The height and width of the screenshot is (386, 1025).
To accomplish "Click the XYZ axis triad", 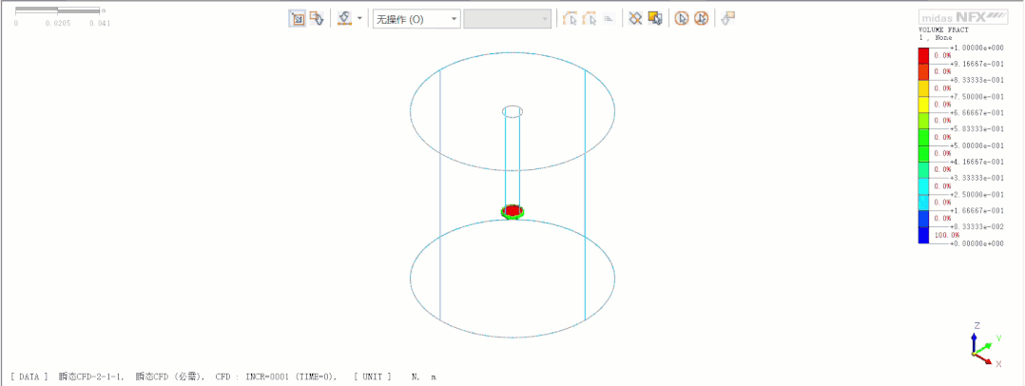I will coord(983,346).
